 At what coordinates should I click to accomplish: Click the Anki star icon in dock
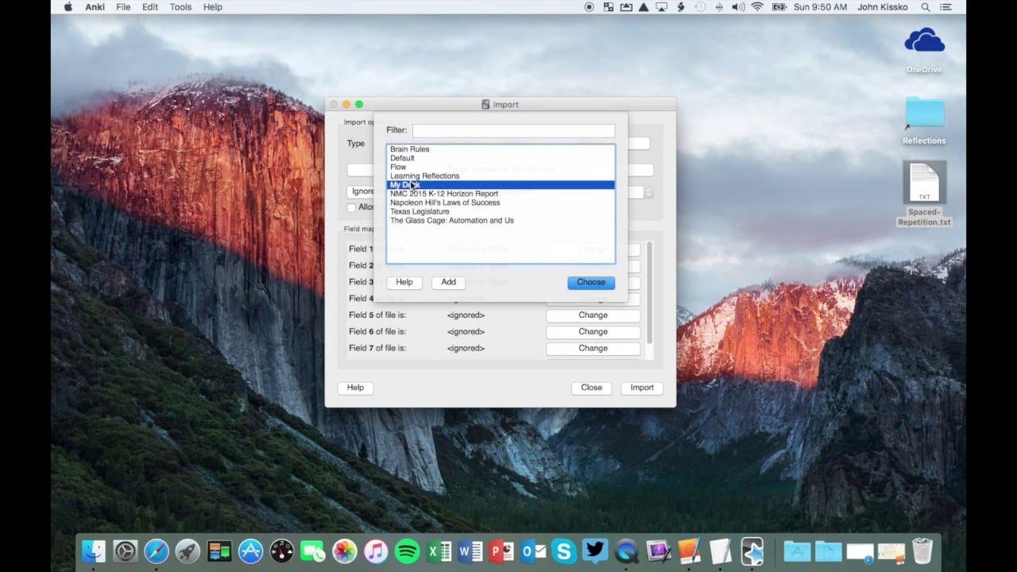click(x=752, y=551)
